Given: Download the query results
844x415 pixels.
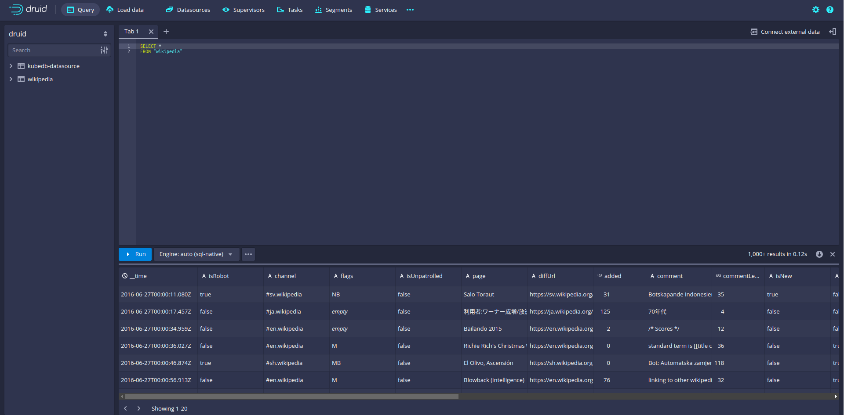Looking at the screenshot, I should coord(819,254).
